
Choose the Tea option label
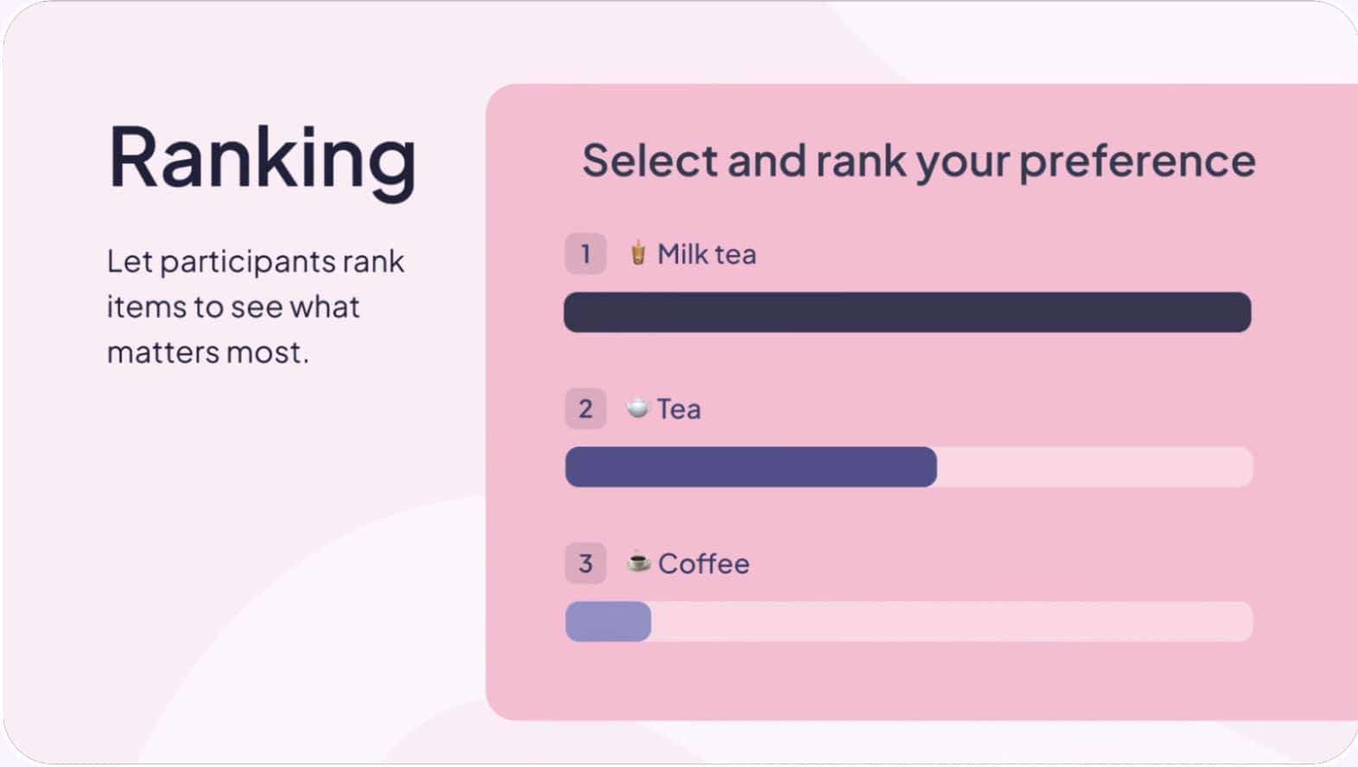click(679, 409)
